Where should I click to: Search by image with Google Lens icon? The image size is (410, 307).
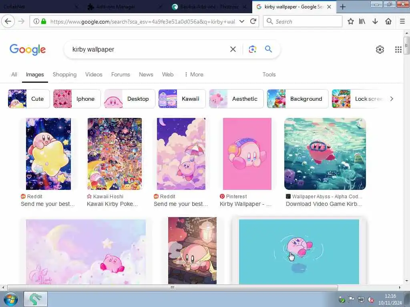pyautogui.click(x=252, y=49)
